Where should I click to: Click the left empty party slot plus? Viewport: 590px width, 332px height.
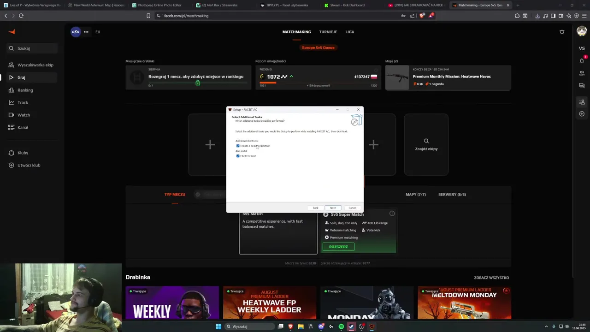(x=210, y=145)
